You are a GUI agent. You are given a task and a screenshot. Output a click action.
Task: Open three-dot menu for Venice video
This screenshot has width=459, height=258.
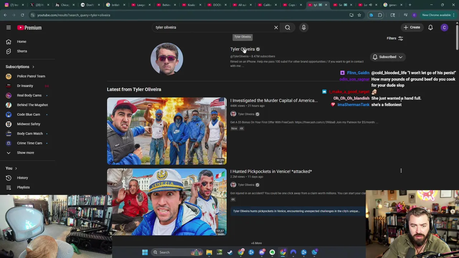(x=401, y=171)
